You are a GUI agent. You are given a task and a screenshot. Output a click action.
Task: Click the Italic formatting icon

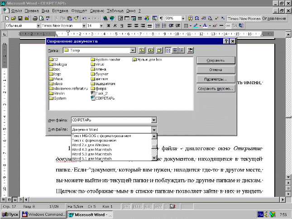(115, 26)
